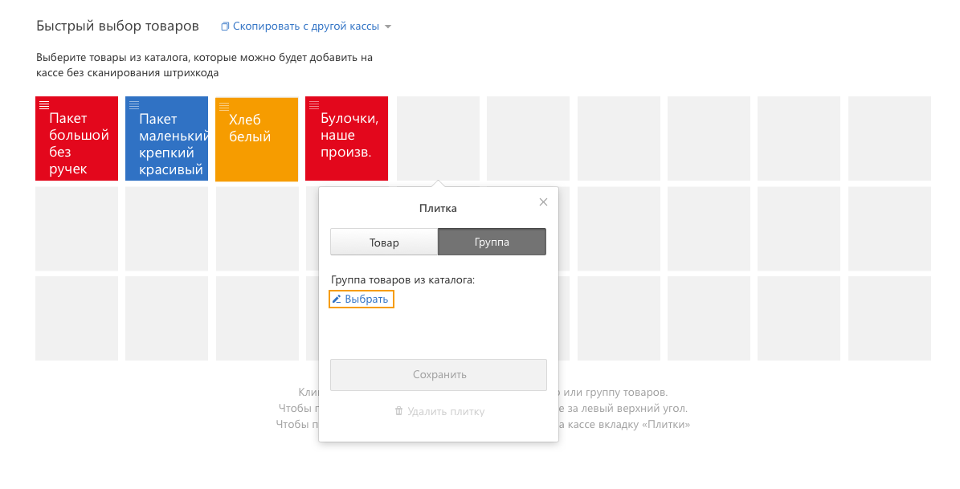Click Удалить плитку text
This screenshot has height=489, width=960.
click(x=446, y=411)
